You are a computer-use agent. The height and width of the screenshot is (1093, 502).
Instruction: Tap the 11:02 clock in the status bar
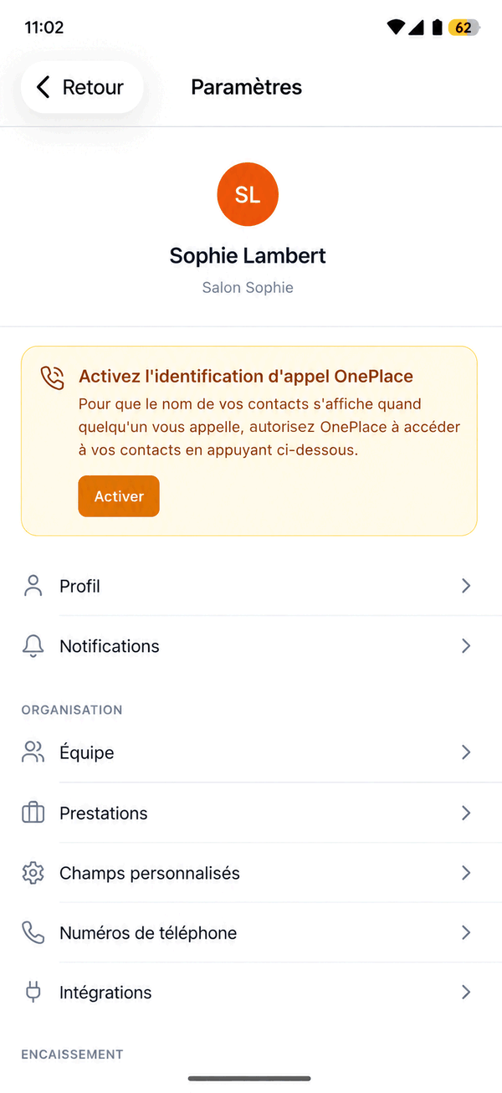coord(44,28)
